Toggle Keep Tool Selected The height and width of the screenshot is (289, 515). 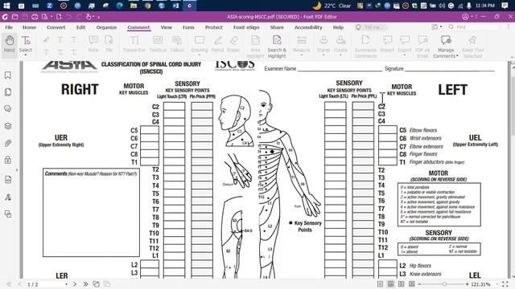(472, 47)
